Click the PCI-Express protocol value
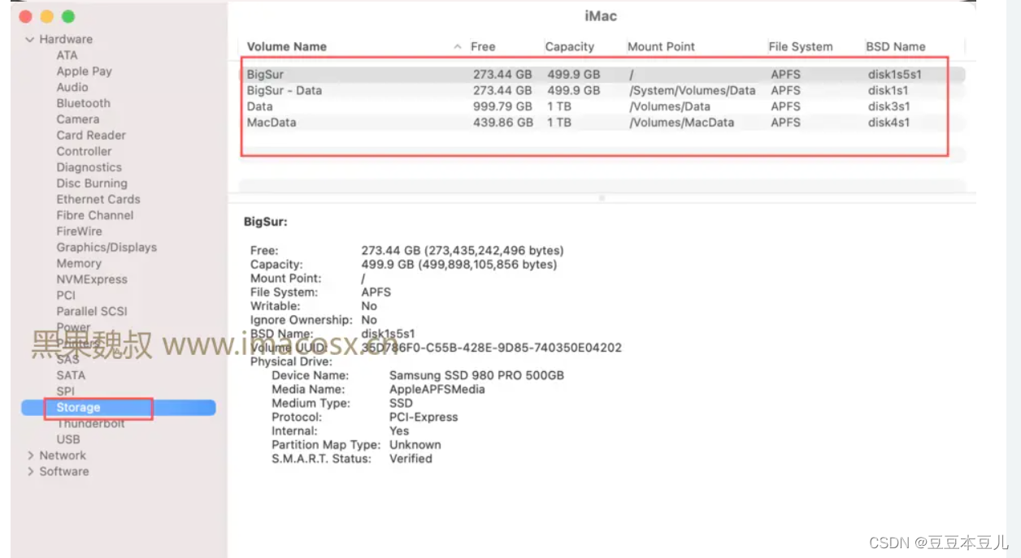This screenshot has height=558, width=1021. [424, 417]
